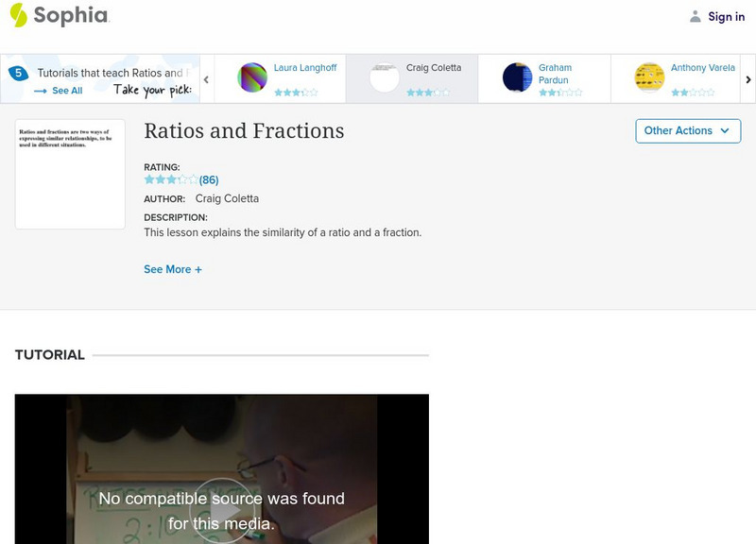Image resolution: width=756 pixels, height=544 pixels.
Task: Open Laura Langhoff tutorial link
Action: [x=305, y=68]
